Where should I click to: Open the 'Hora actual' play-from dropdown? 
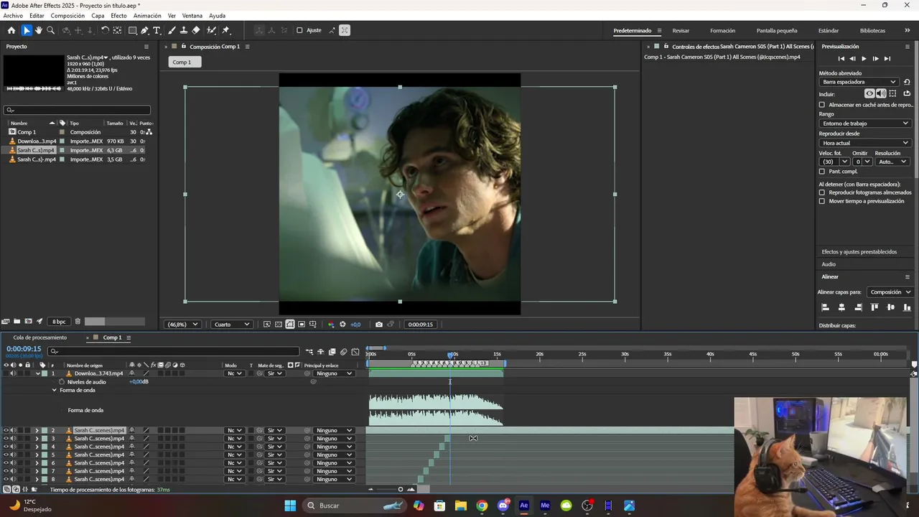click(865, 143)
